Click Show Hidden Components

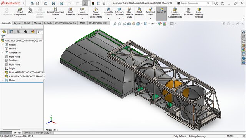click(x=96, y=13)
